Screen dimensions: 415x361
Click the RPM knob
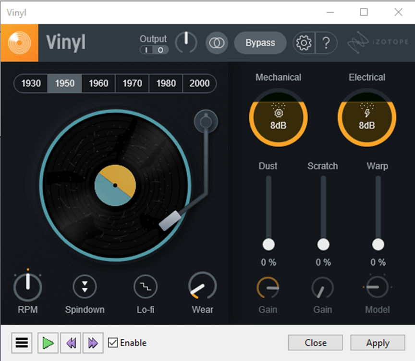point(28,287)
